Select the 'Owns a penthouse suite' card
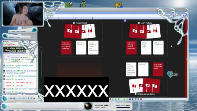Image resolution: width=197 pixels, height=111 pixels. click(x=93, y=48)
